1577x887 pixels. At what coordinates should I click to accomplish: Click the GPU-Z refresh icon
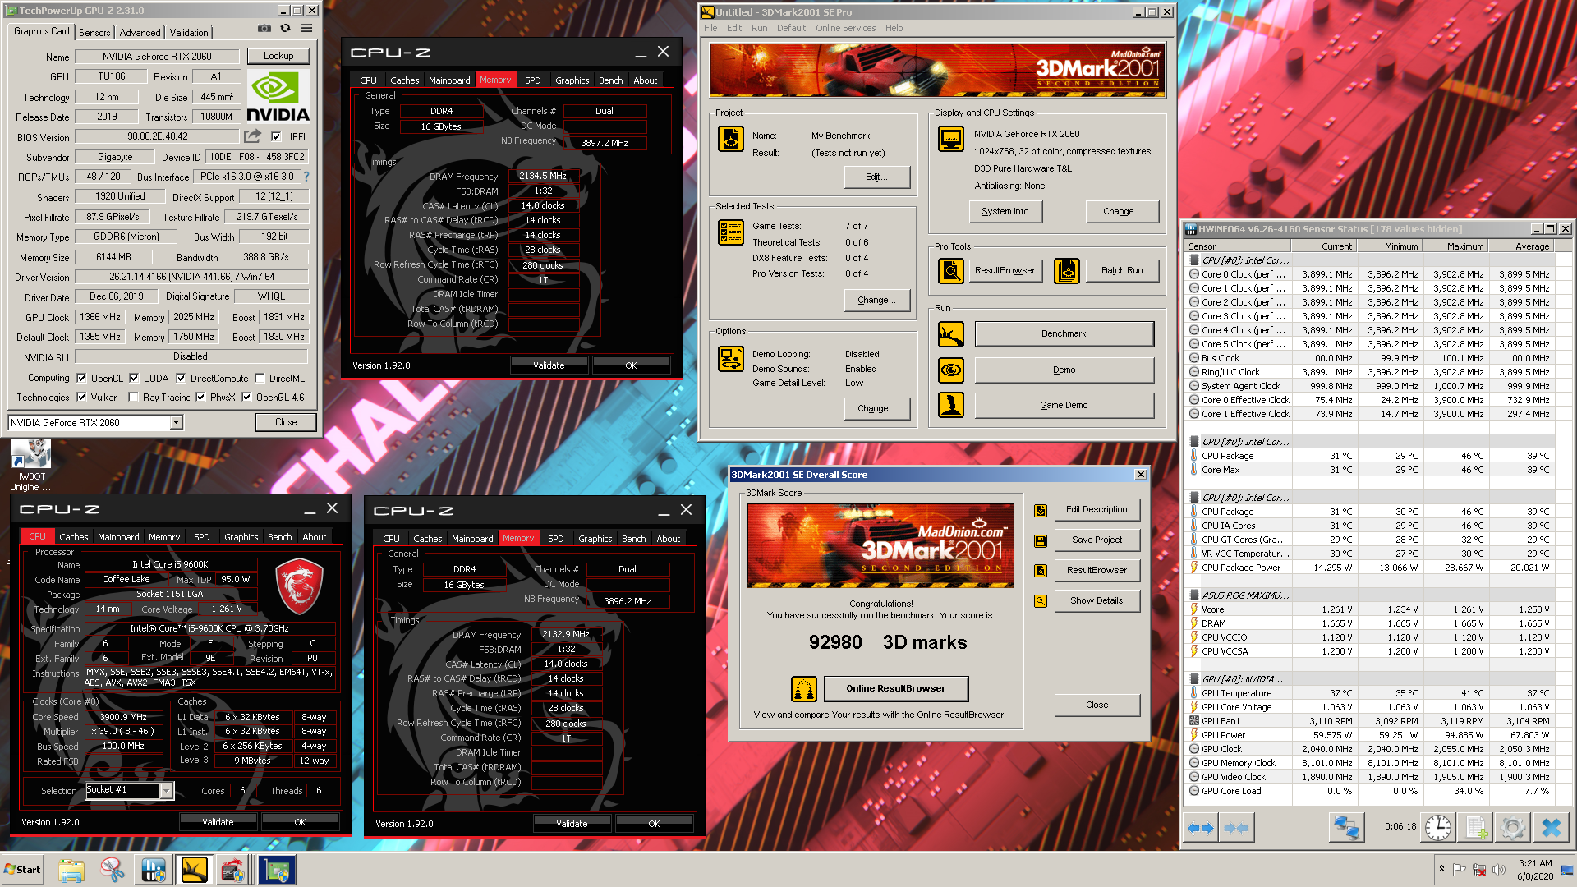pos(285,29)
